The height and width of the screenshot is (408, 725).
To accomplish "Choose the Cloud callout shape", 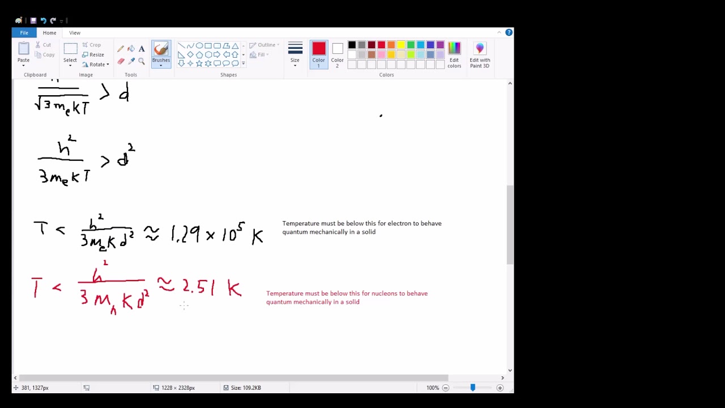I will [x=235, y=63].
